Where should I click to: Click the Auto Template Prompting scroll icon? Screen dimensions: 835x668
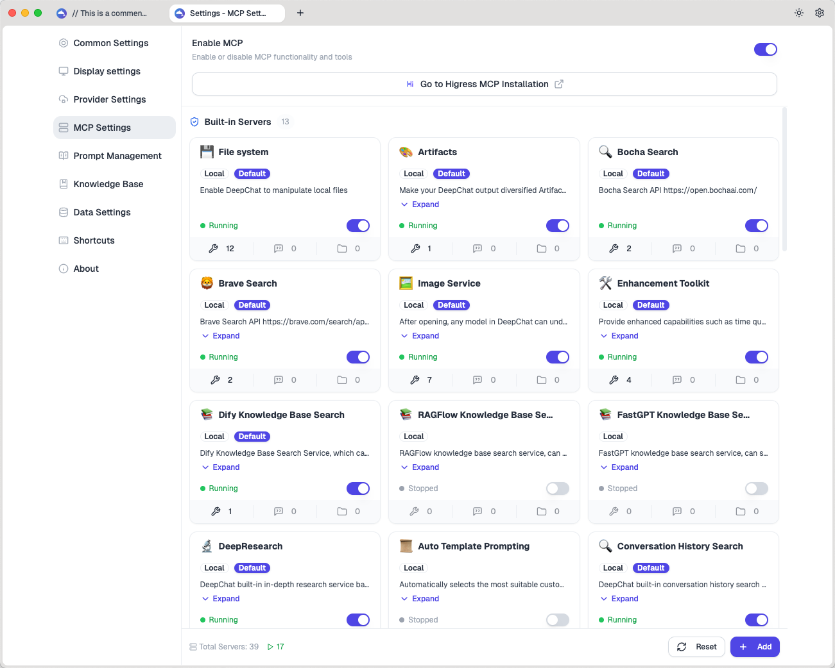[406, 546]
